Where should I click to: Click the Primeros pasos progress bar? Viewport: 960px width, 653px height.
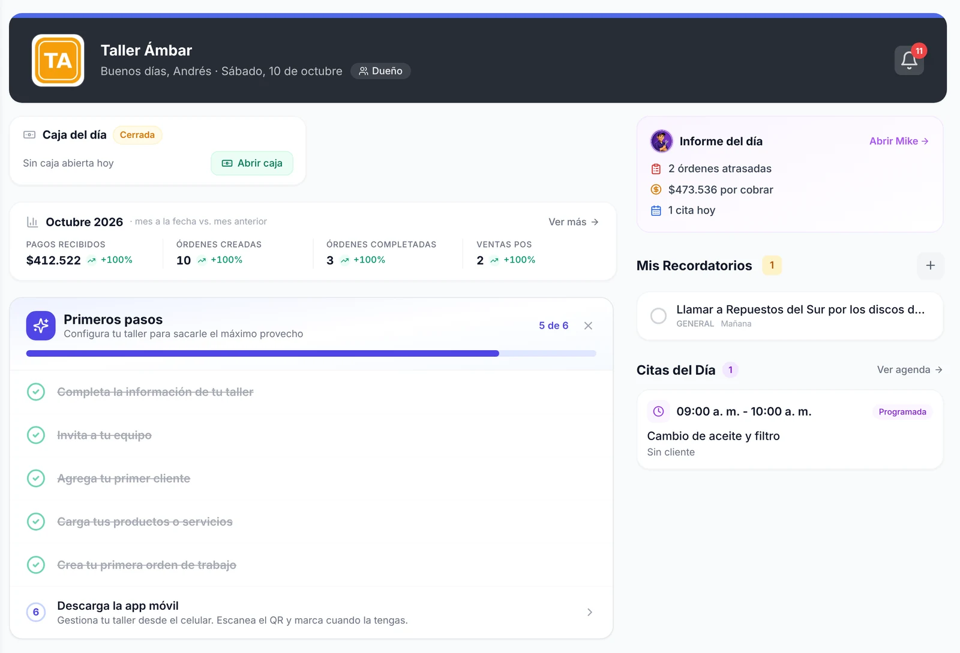click(x=311, y=354)
